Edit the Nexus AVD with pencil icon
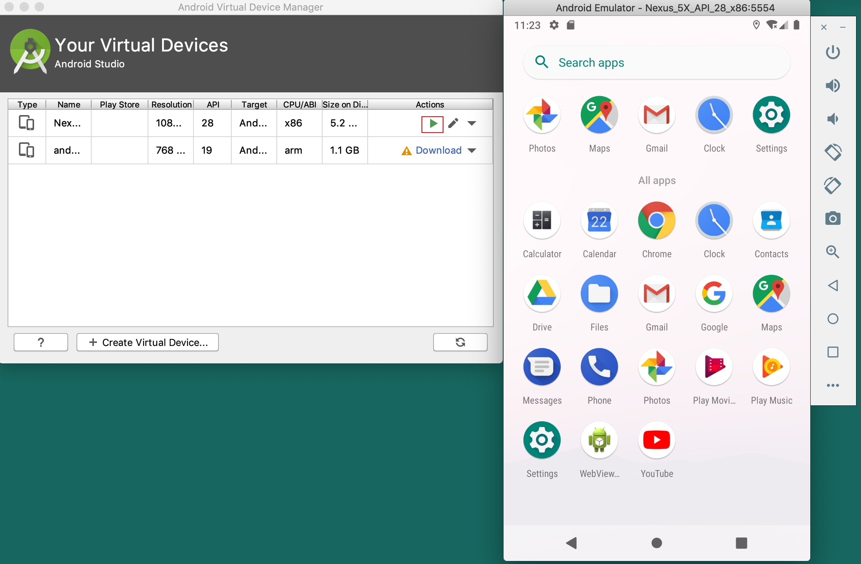861x564 pixels. coord(453,123)
